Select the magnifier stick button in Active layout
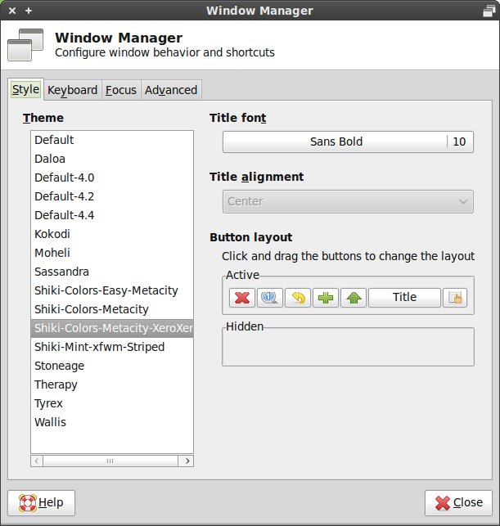The image size is (500, 526). [x=270, y=298]
